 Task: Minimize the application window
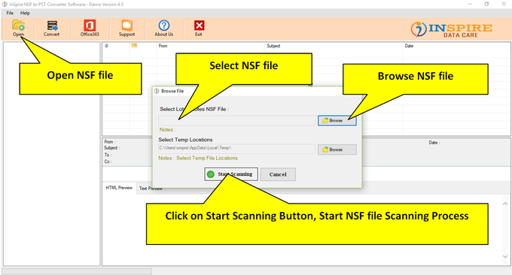tap(470, 4)
